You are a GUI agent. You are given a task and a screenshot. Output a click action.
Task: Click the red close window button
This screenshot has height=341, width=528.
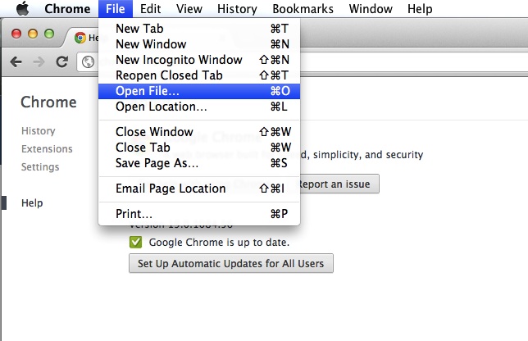click(16, 34)
